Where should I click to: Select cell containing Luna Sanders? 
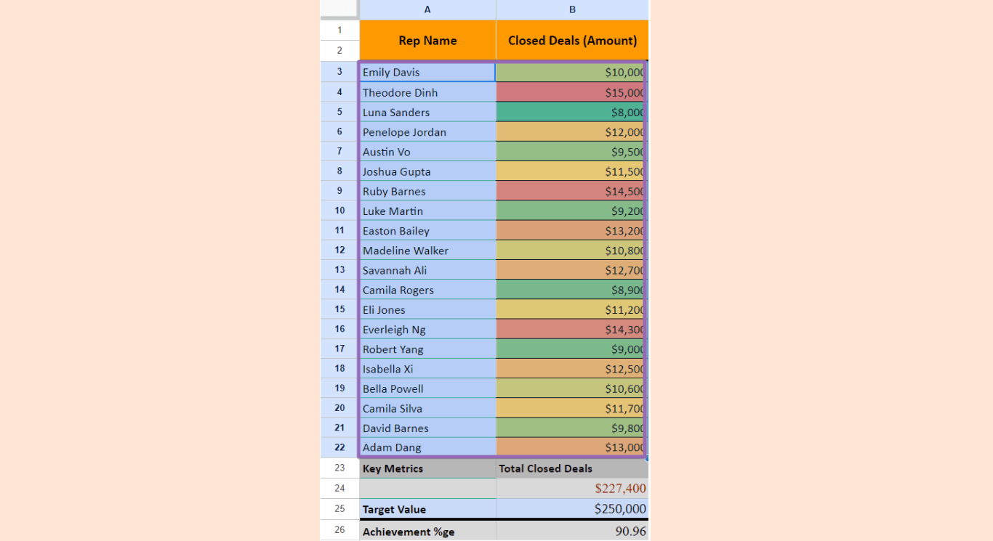[427, 112]
